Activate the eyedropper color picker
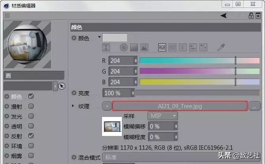The width and height of the screenshot is (265, 164). (x=221, y=47)
